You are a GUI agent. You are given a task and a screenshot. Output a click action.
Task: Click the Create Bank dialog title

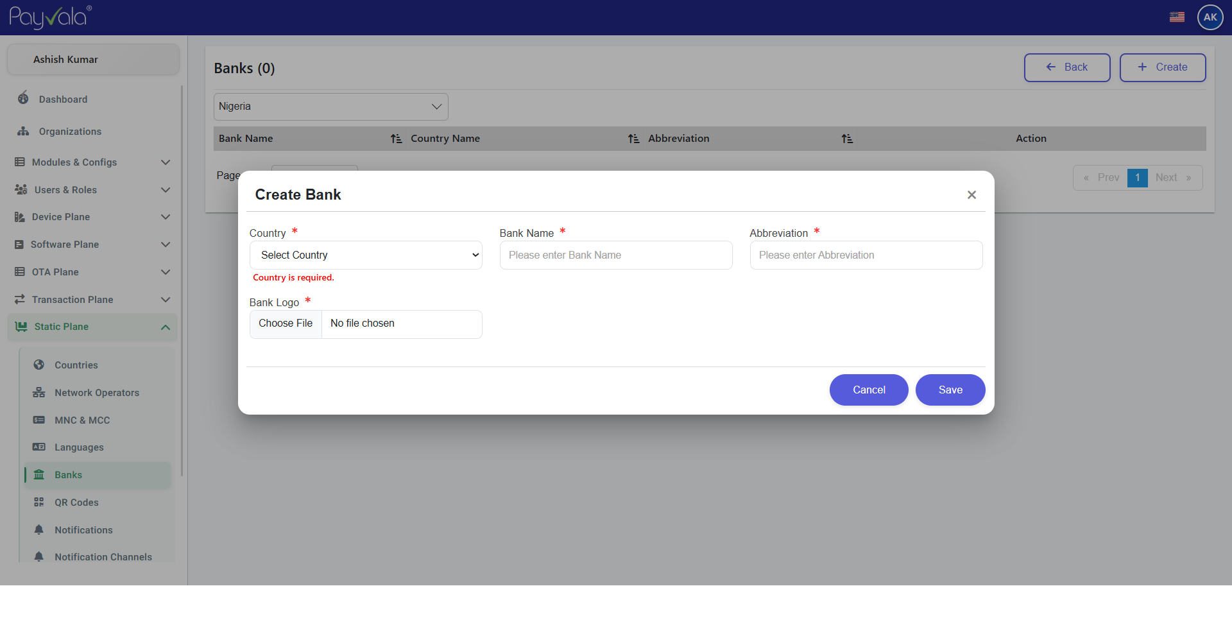(x=298, y=194)
